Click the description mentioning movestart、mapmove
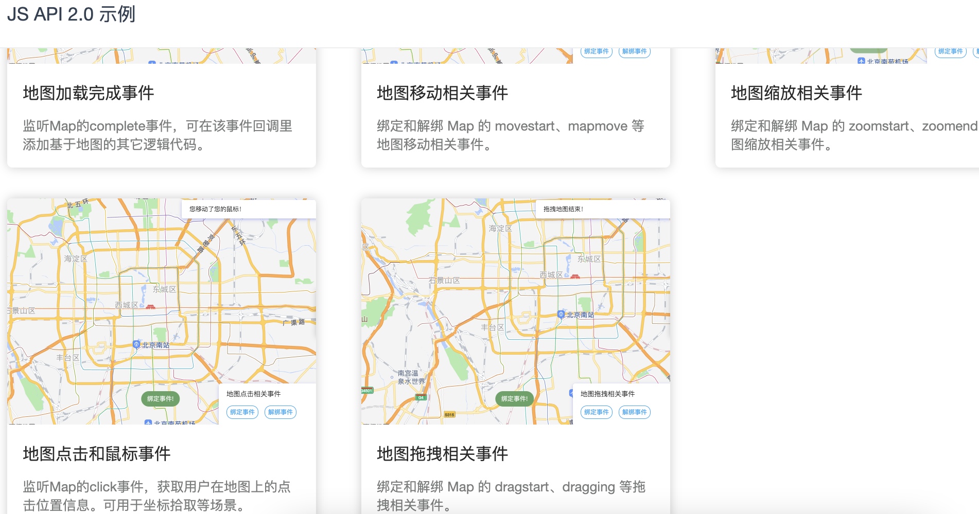 [x=511, y=135]
